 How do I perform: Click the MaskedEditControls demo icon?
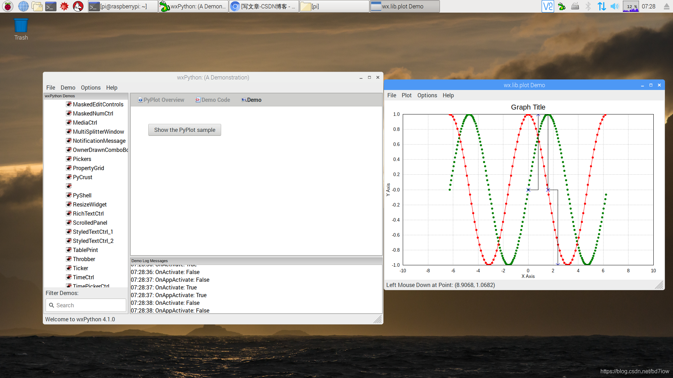click(x=69, y=104)
